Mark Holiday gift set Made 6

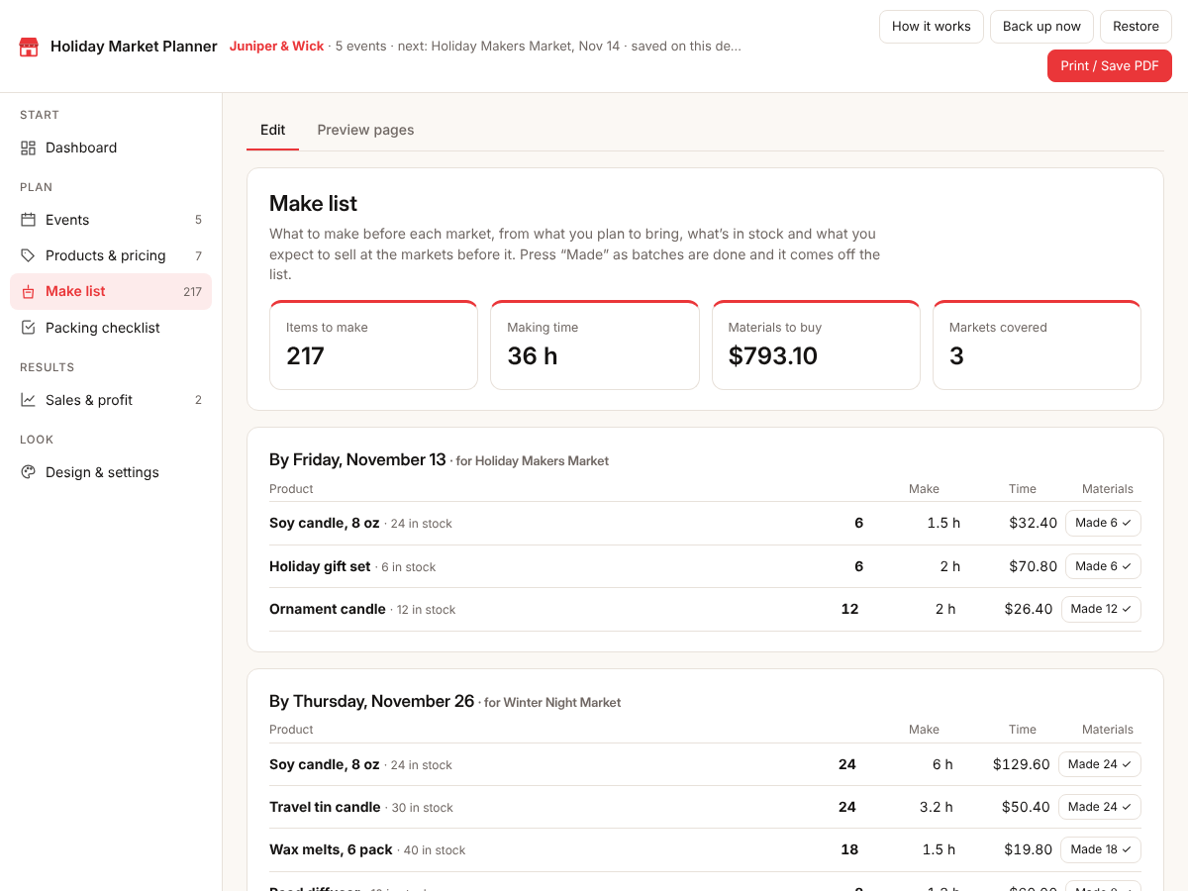point(1103,566)
